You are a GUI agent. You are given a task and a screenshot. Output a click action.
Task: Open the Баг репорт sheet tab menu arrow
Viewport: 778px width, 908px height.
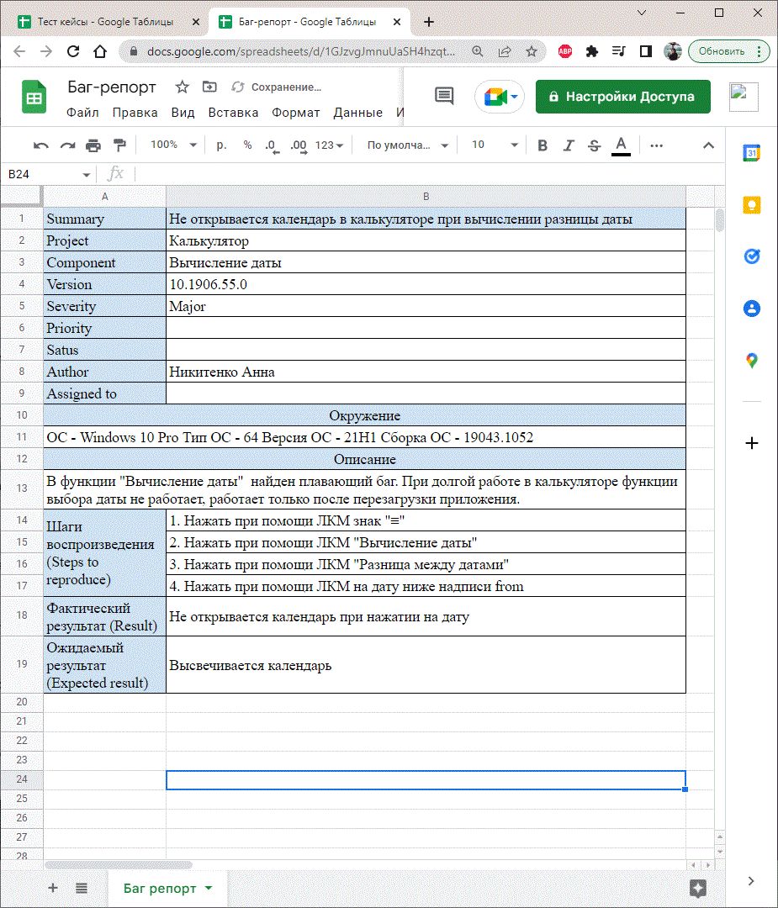(209, 888)
